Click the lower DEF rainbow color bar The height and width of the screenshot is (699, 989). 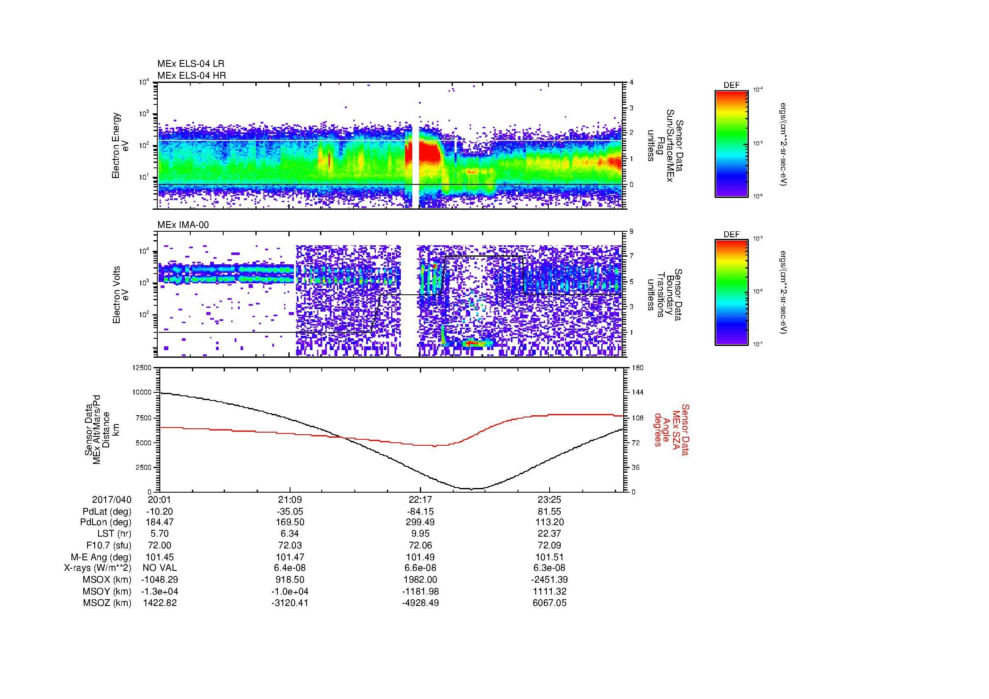click(x=731, y=293)
